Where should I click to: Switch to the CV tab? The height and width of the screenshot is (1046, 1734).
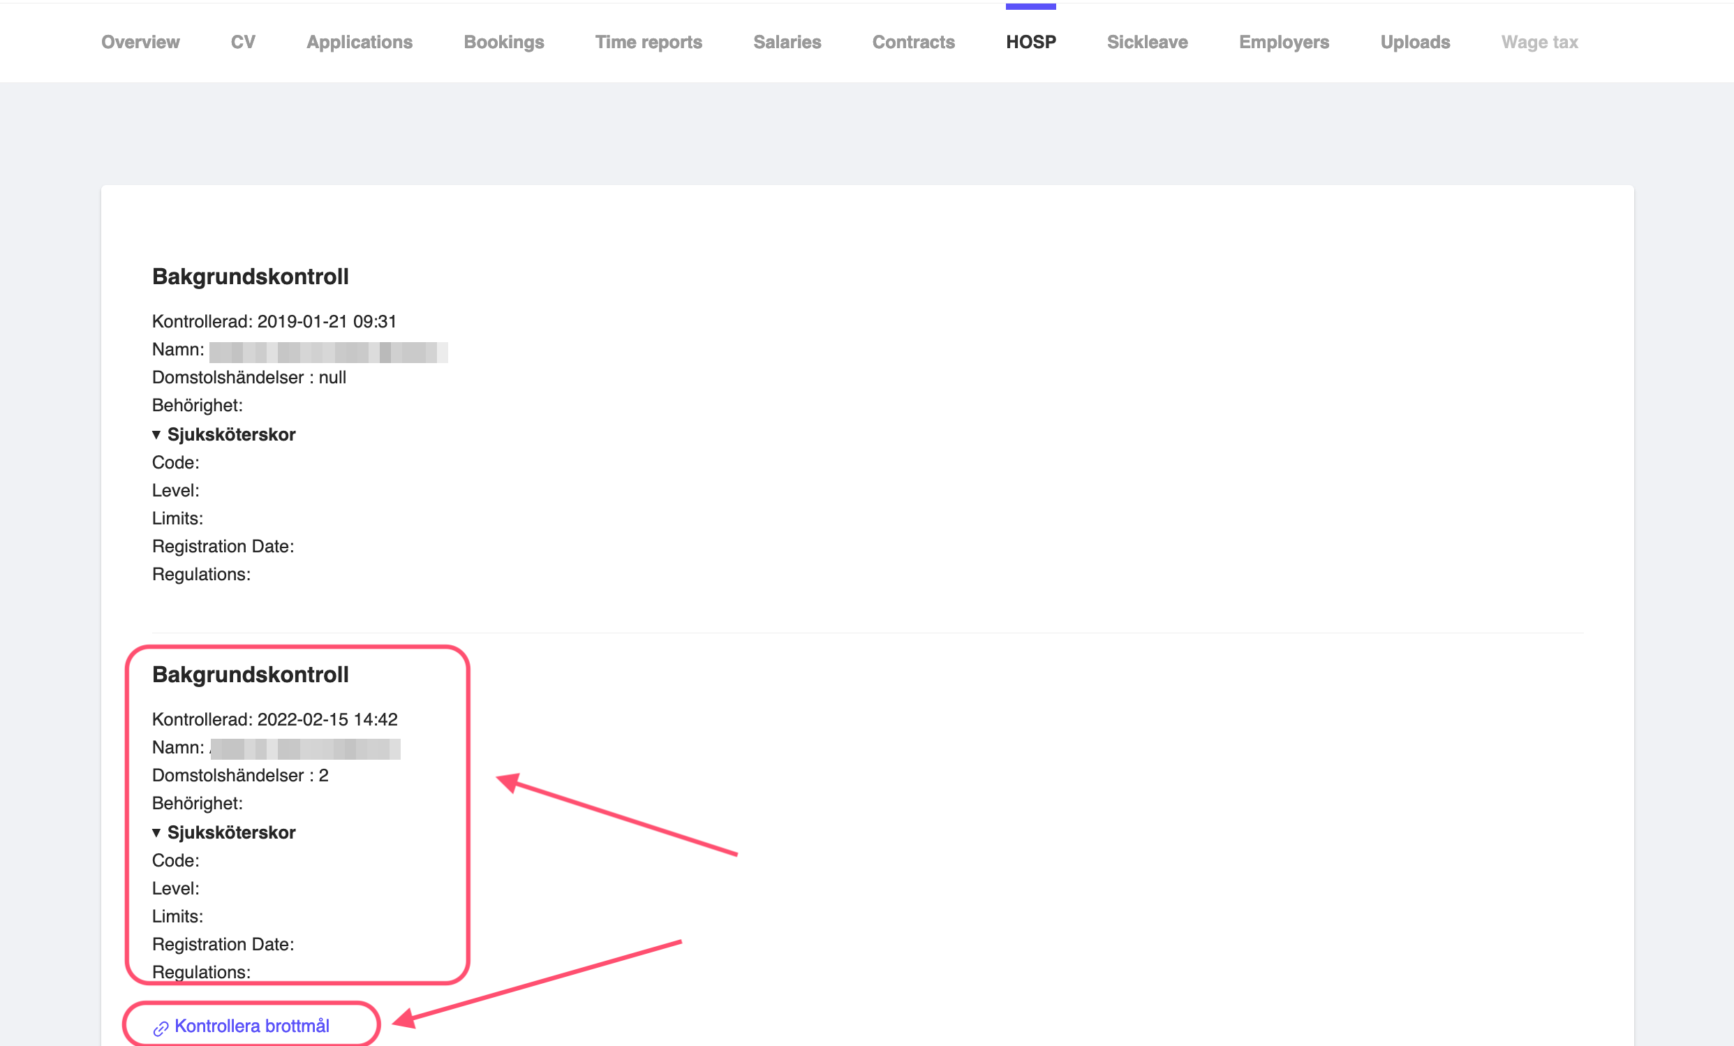pos(243,42)
